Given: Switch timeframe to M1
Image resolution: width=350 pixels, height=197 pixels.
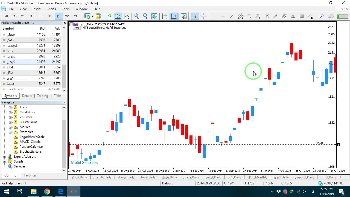Looking at the screenshot, I should click(x=6, y=16).
